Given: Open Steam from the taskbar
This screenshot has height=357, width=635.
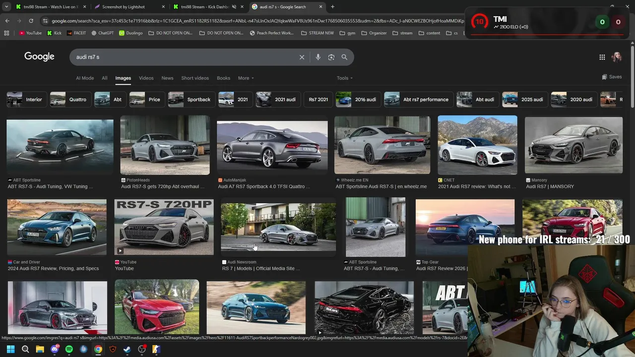Looking at the screenshot, I should click(x=127, y=349).
